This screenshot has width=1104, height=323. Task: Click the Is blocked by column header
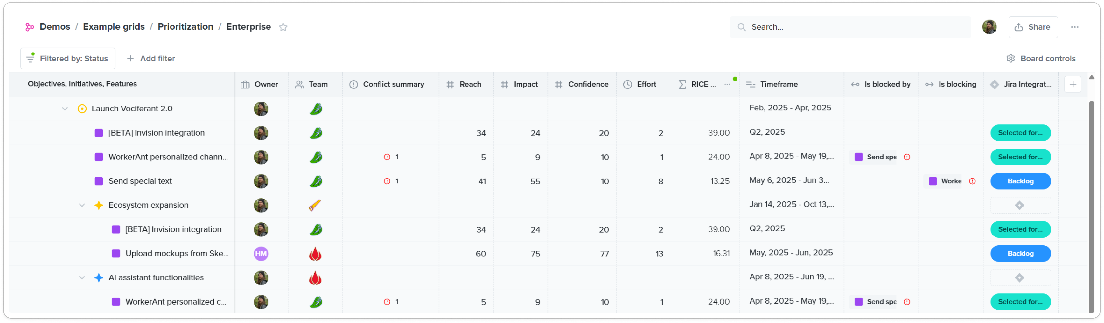[x=881, y=84]
